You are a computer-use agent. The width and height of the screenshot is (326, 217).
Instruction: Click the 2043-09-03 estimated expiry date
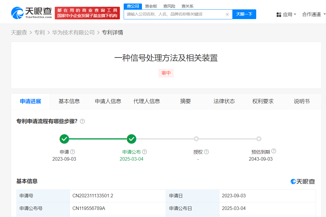[261, 159]
